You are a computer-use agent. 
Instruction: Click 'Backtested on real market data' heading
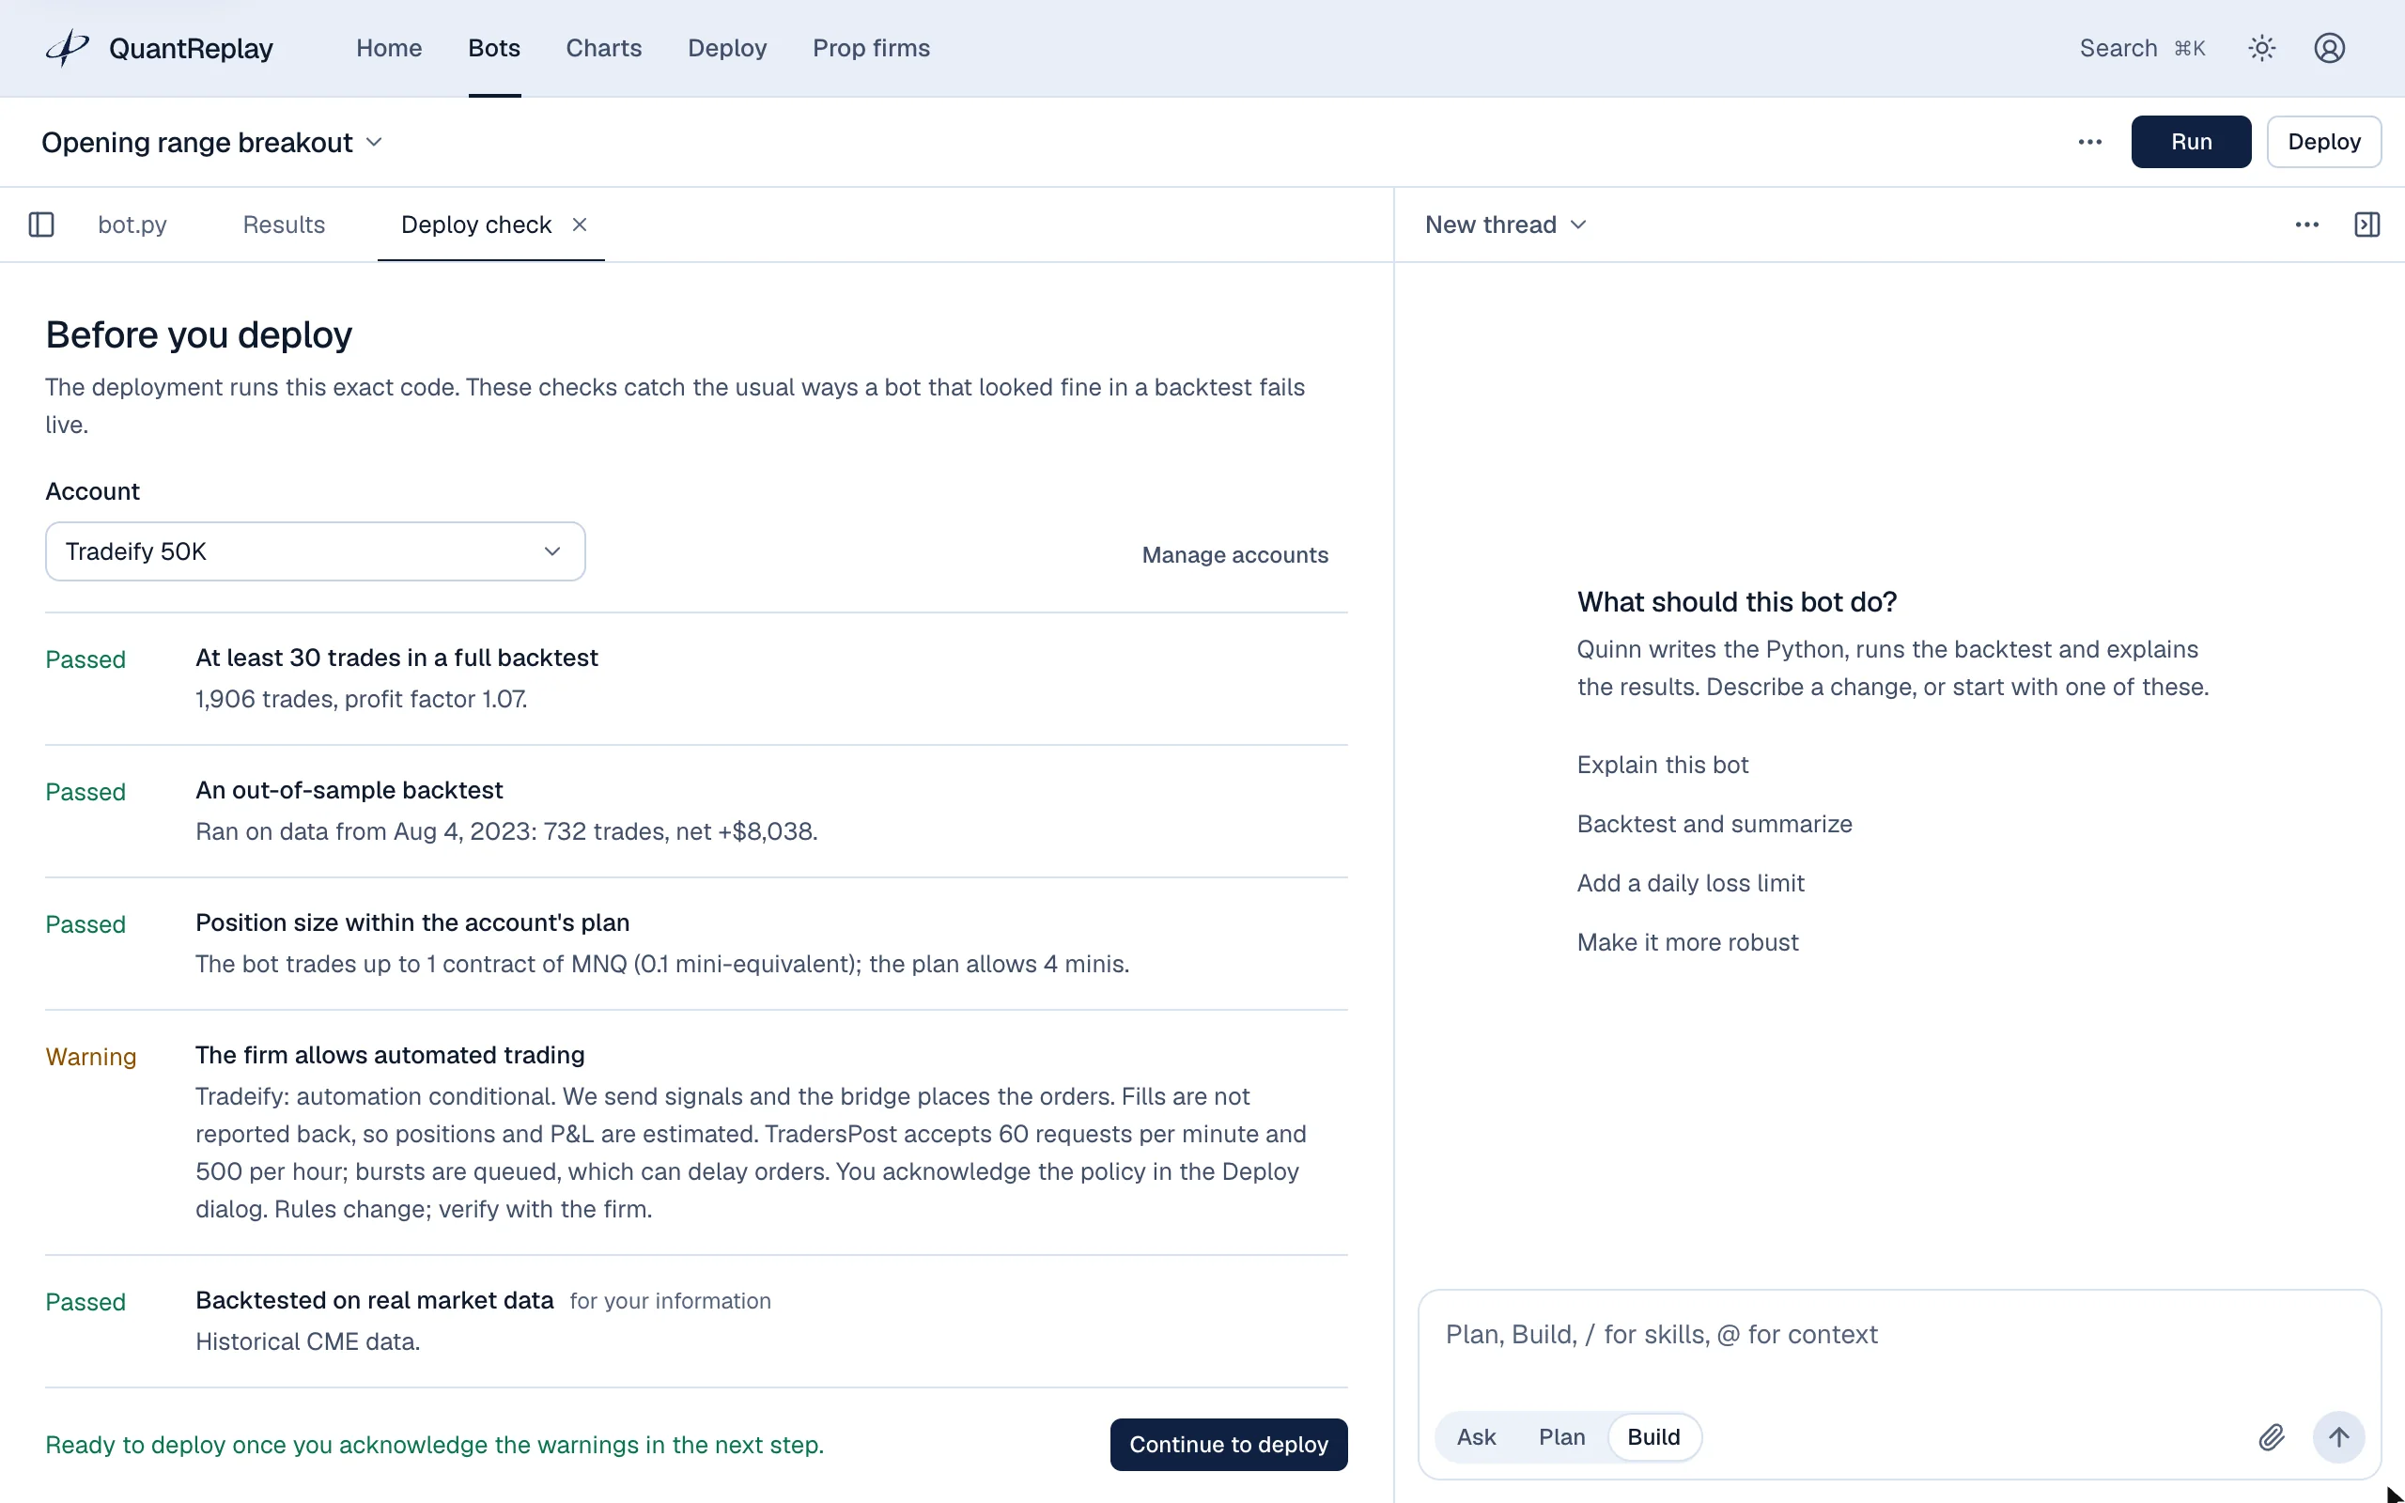[x=374, y=1300]
